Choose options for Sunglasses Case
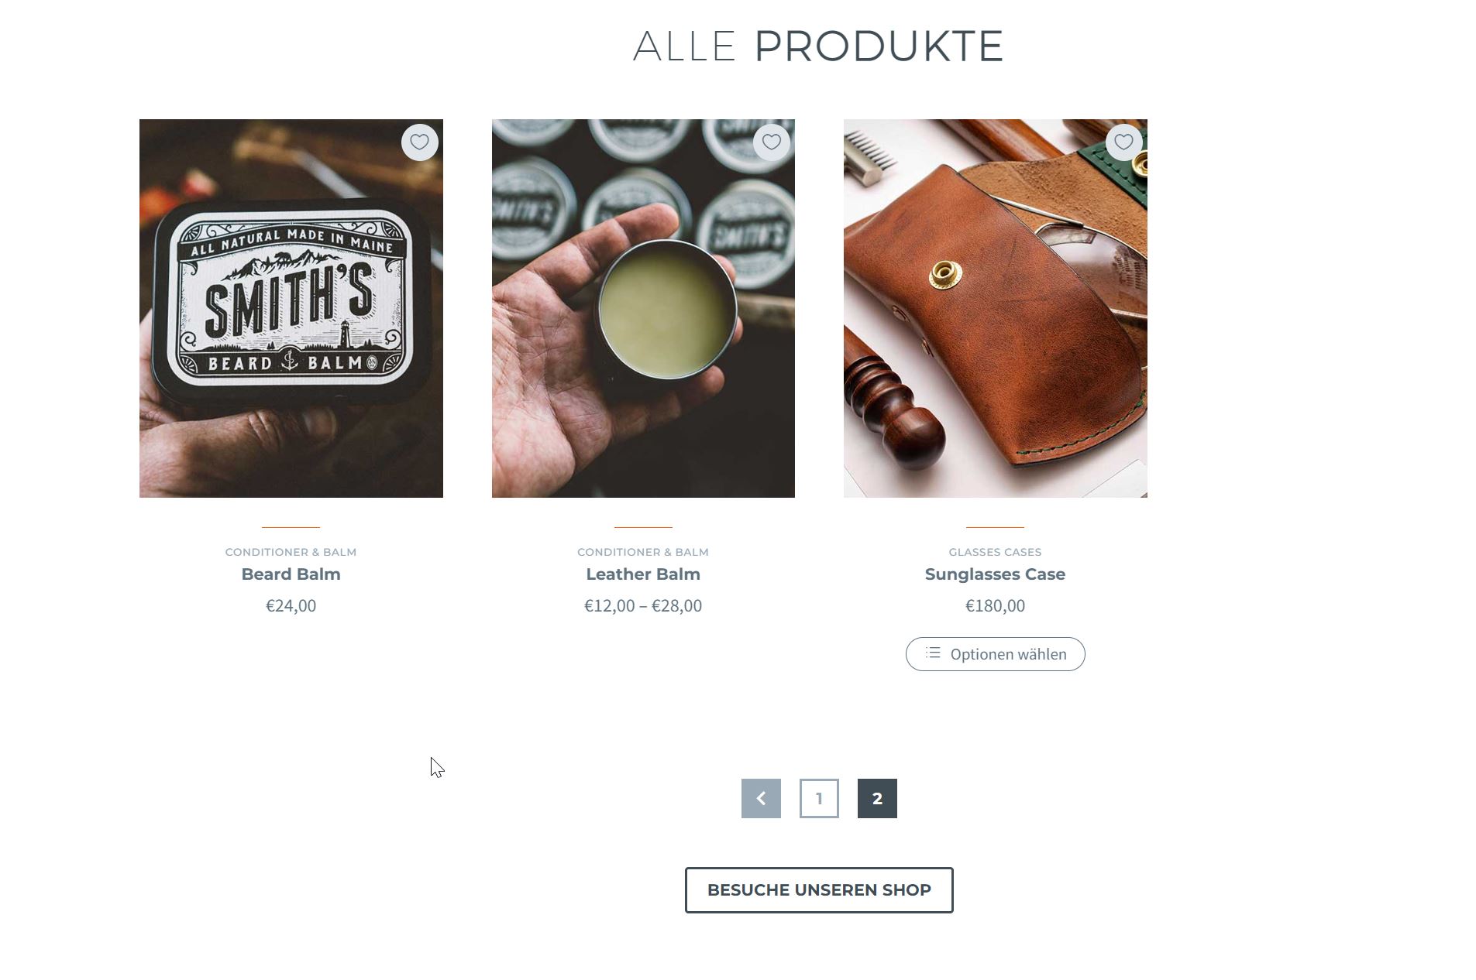The height and width of the screenshot is (980, 1476). pos(995,654)
